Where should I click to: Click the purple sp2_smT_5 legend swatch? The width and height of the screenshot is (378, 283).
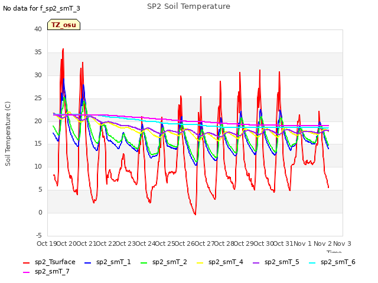click(x=256, y=263)
